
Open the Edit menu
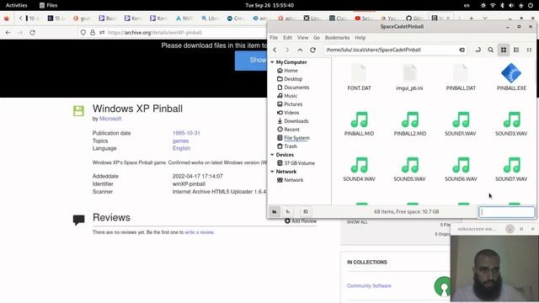pos(287,37)
